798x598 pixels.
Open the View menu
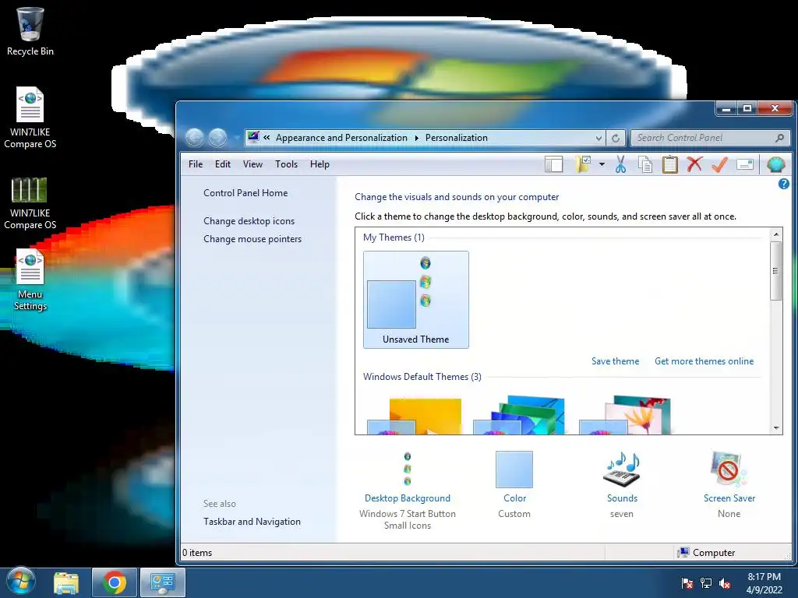click(252, 164)
